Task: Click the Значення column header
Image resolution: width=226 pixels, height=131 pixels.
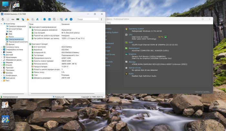Action: [x=66, y=24]
